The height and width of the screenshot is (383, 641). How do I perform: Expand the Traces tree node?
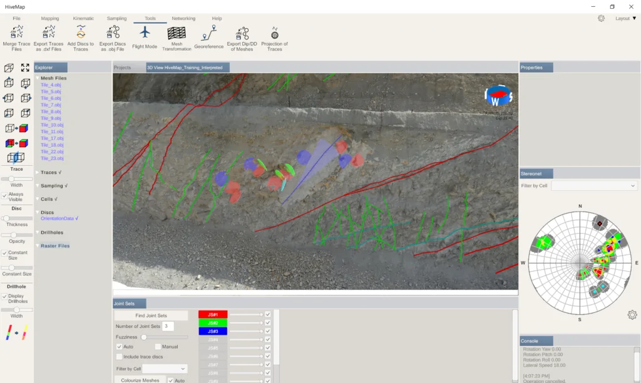(37, 173)
